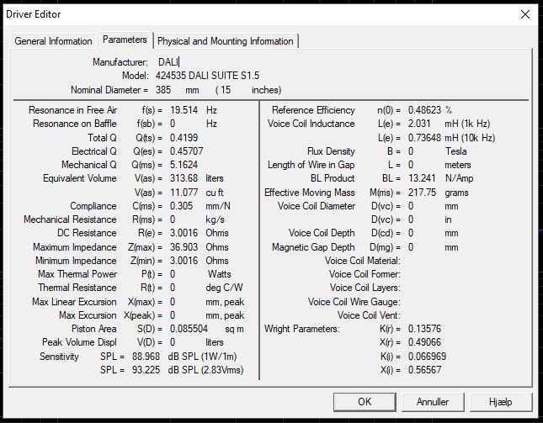The width and height of the screenshot is (543, 423).
Task: Select R(e) DC Resistance value 3.0016
Action: pyautogui.click(x=184, y=233)
